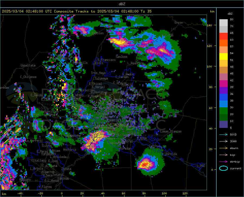Click the 120 tick on bottom axis
244x197 pixels.
pos(185,193)
